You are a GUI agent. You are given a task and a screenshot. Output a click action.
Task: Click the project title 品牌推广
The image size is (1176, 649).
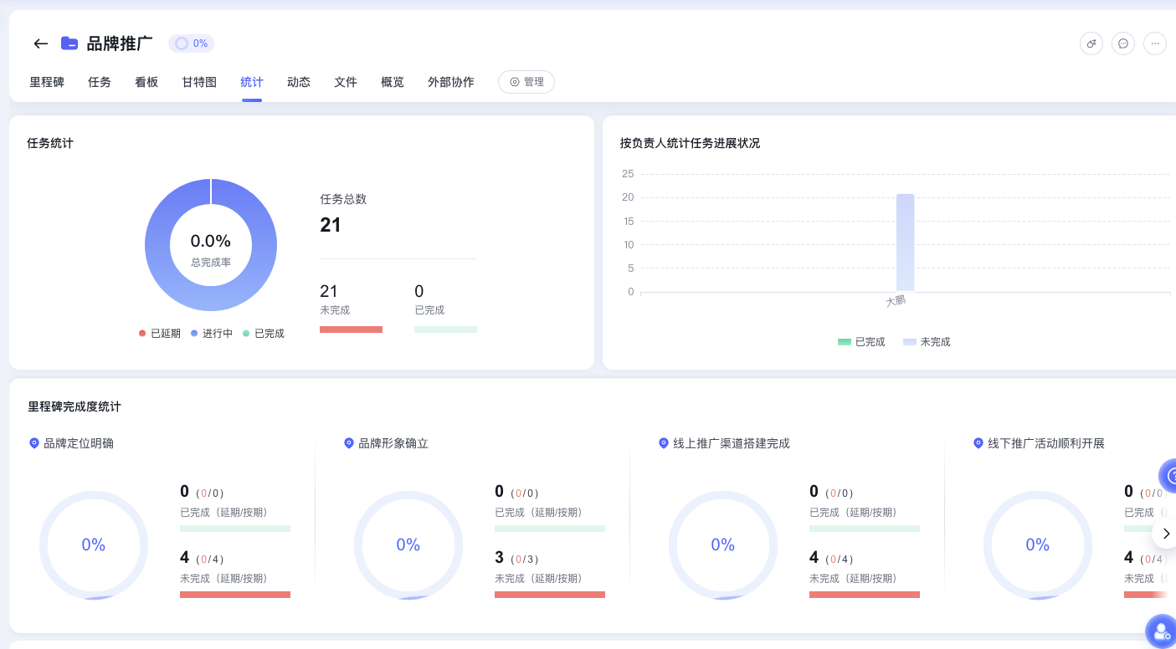120,43
